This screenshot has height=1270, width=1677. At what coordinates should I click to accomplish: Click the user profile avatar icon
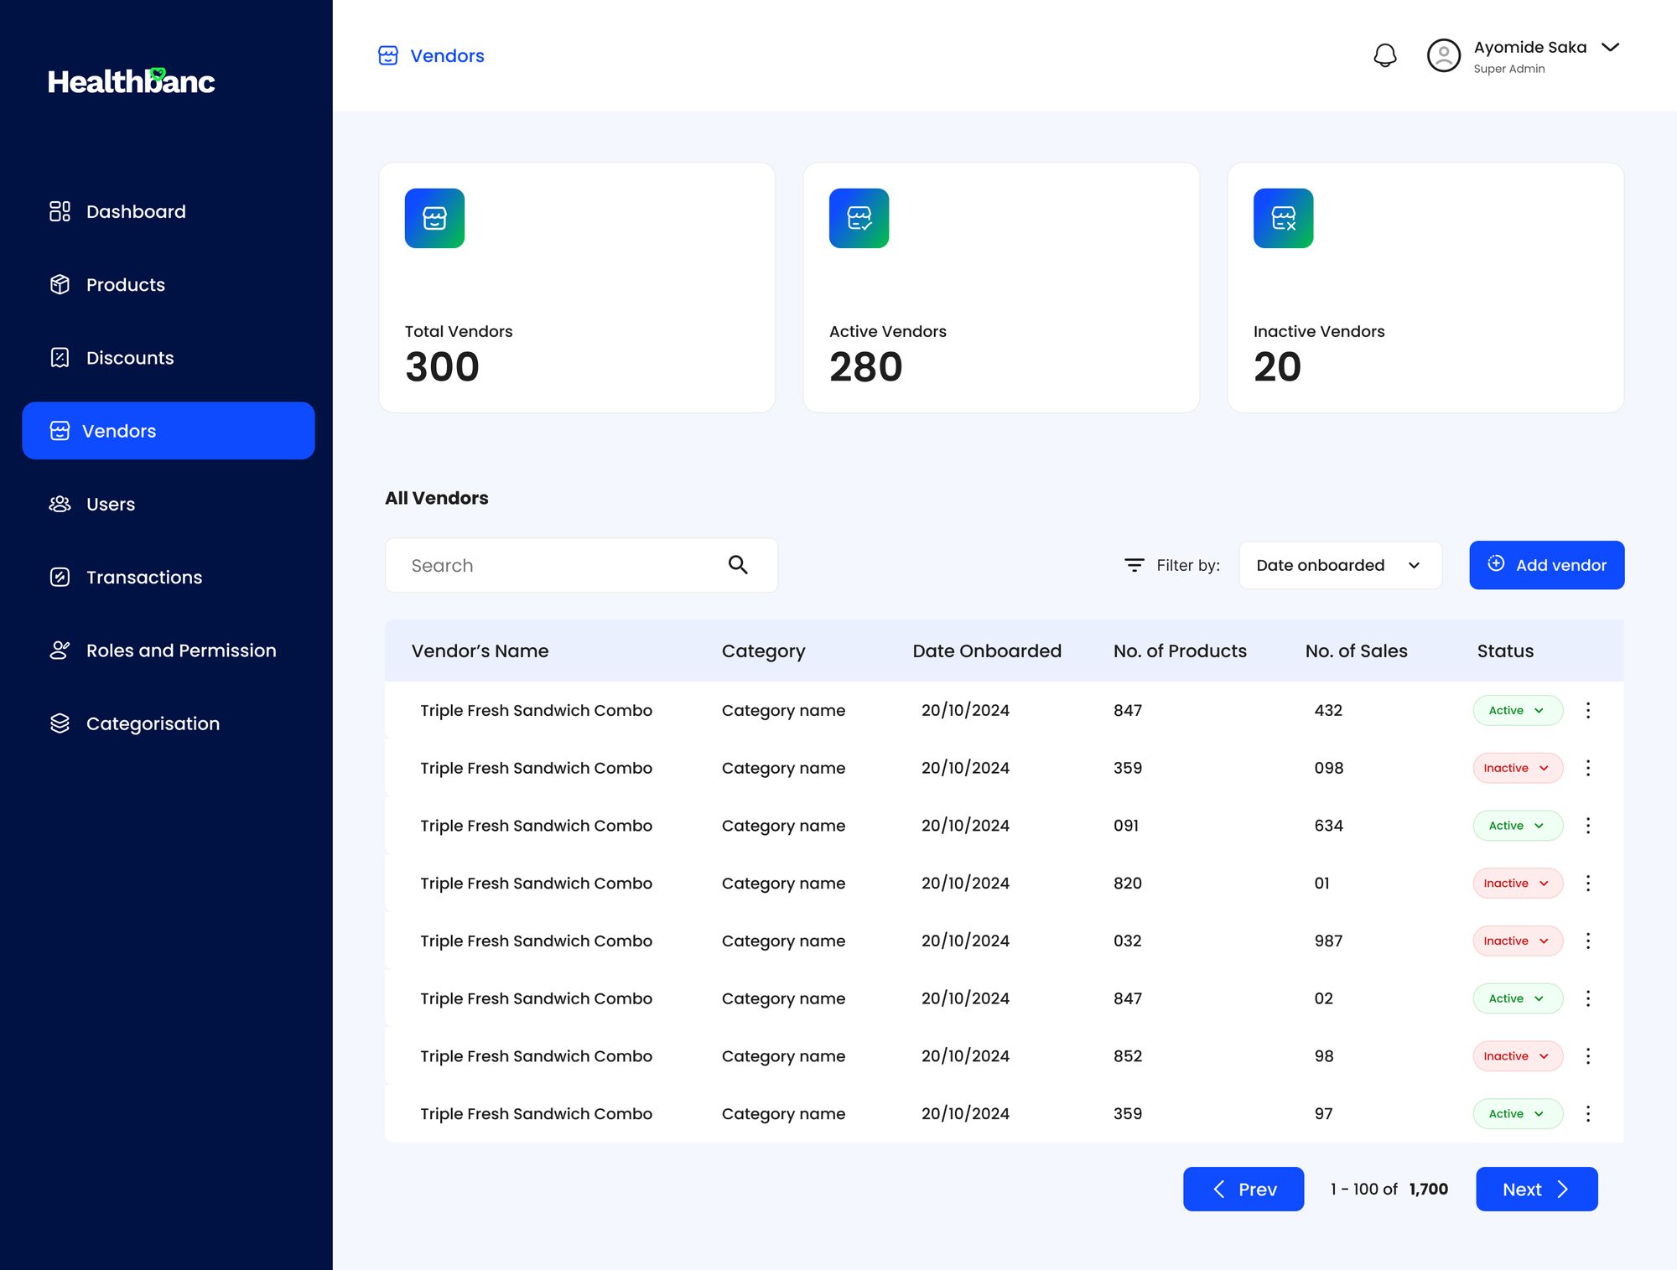click(1444, 55)
